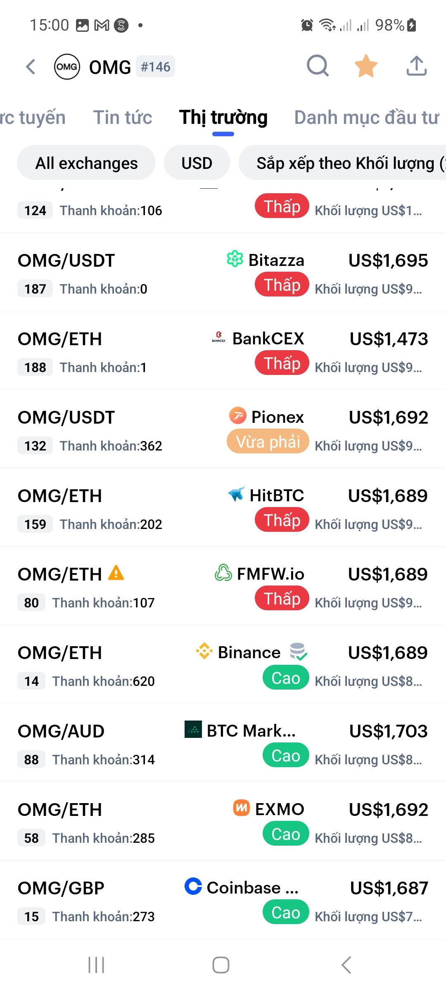The height and width of the screenshot is (991, 446).
Task: Tap the OMG coin logo
Action: coord(67,67)
